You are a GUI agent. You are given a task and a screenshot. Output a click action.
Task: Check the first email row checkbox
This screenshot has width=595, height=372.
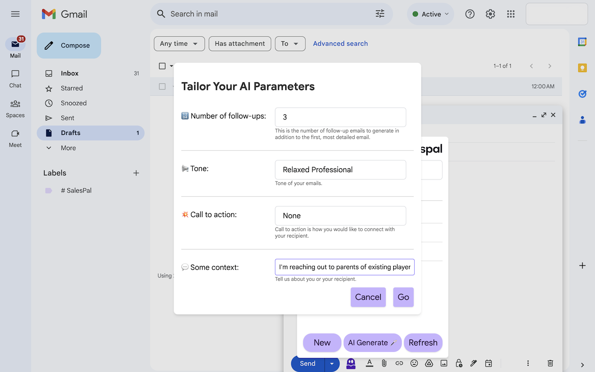pyautogui.click(x=162, y=86)
